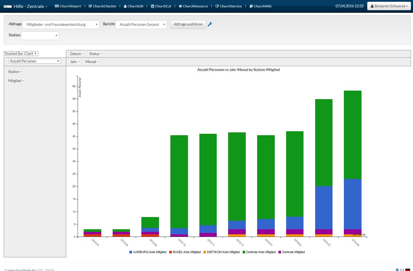Open the Abfrage query dropdown
Viewport: 413px width, 271px height.
61,24
